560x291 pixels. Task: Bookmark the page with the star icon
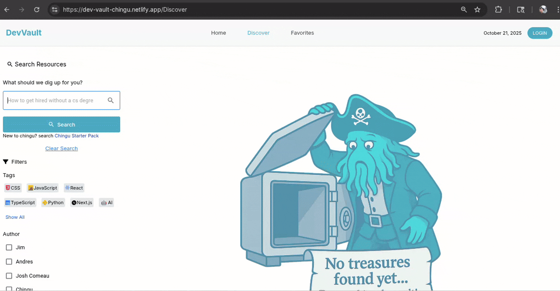(477, 9)
